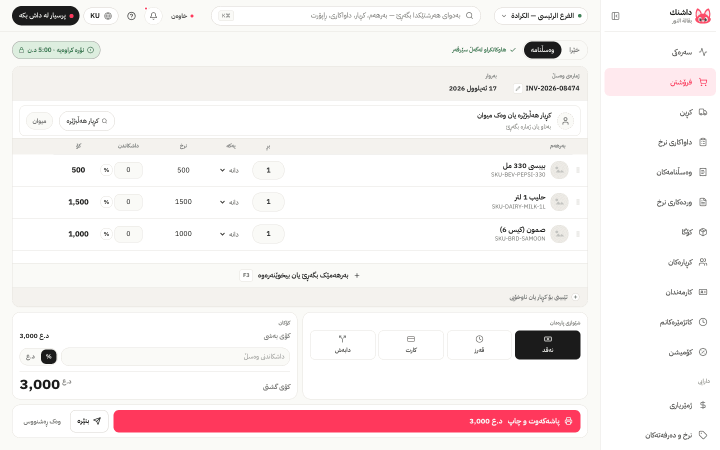Grab the drag handle for حليب 1 لتر row
This screenshot has height=450, width=720.
578,202
